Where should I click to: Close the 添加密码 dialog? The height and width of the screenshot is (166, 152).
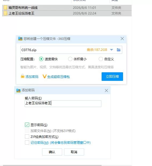point(106,90)
